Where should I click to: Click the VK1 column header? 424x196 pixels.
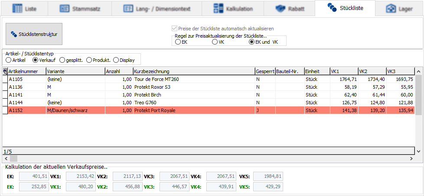344,71
